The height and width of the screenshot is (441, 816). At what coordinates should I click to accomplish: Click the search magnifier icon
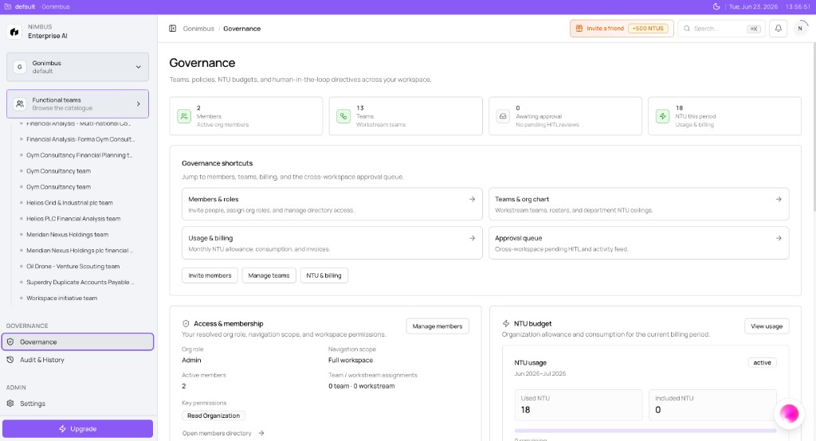click(687, 29)
